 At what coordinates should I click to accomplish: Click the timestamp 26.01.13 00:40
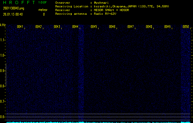coord(13,14)
